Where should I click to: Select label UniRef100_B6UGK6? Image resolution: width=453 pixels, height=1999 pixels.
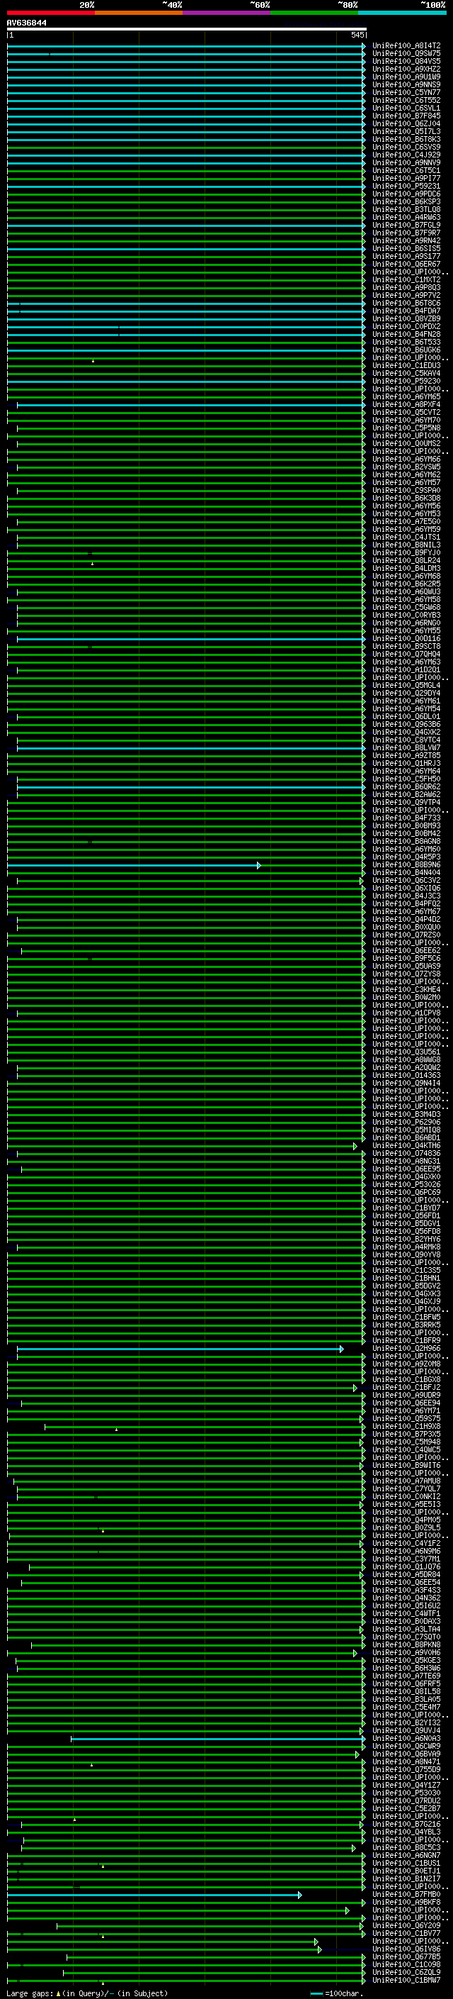[x=406, y=350]
